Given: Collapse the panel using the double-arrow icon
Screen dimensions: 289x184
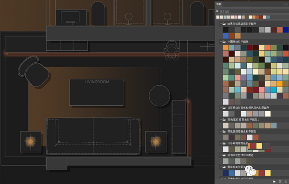Looking at the screenshot, I should 285,4.
